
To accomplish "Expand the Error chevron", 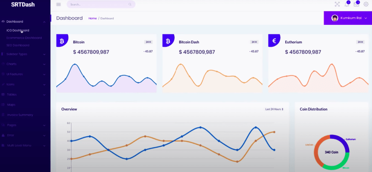I will 44,135.
